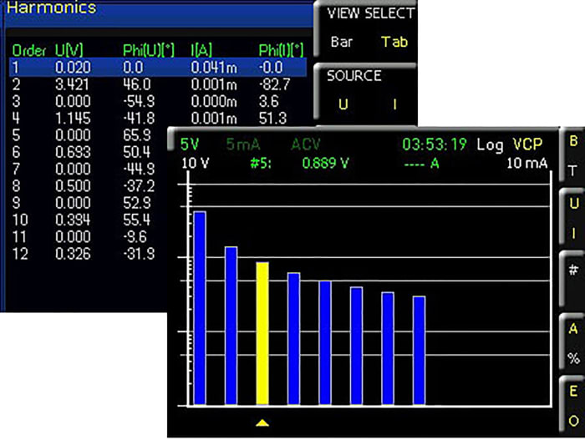Select the T softkey option
Viewport: 585px width, 440px height.
573,171
